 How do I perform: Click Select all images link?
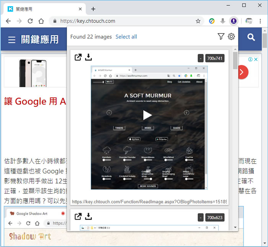[126, 37]
